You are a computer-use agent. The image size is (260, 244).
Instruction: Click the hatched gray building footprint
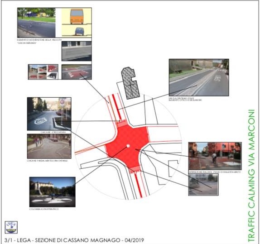130,83
